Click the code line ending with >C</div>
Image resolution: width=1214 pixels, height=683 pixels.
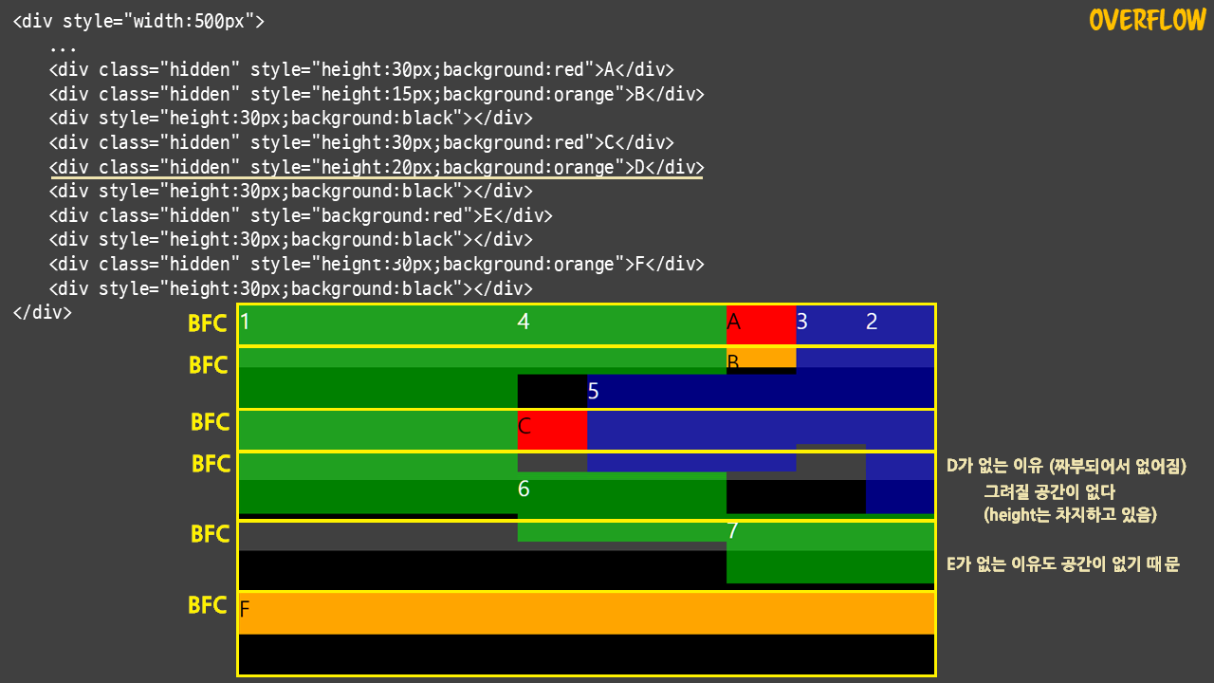361,142
